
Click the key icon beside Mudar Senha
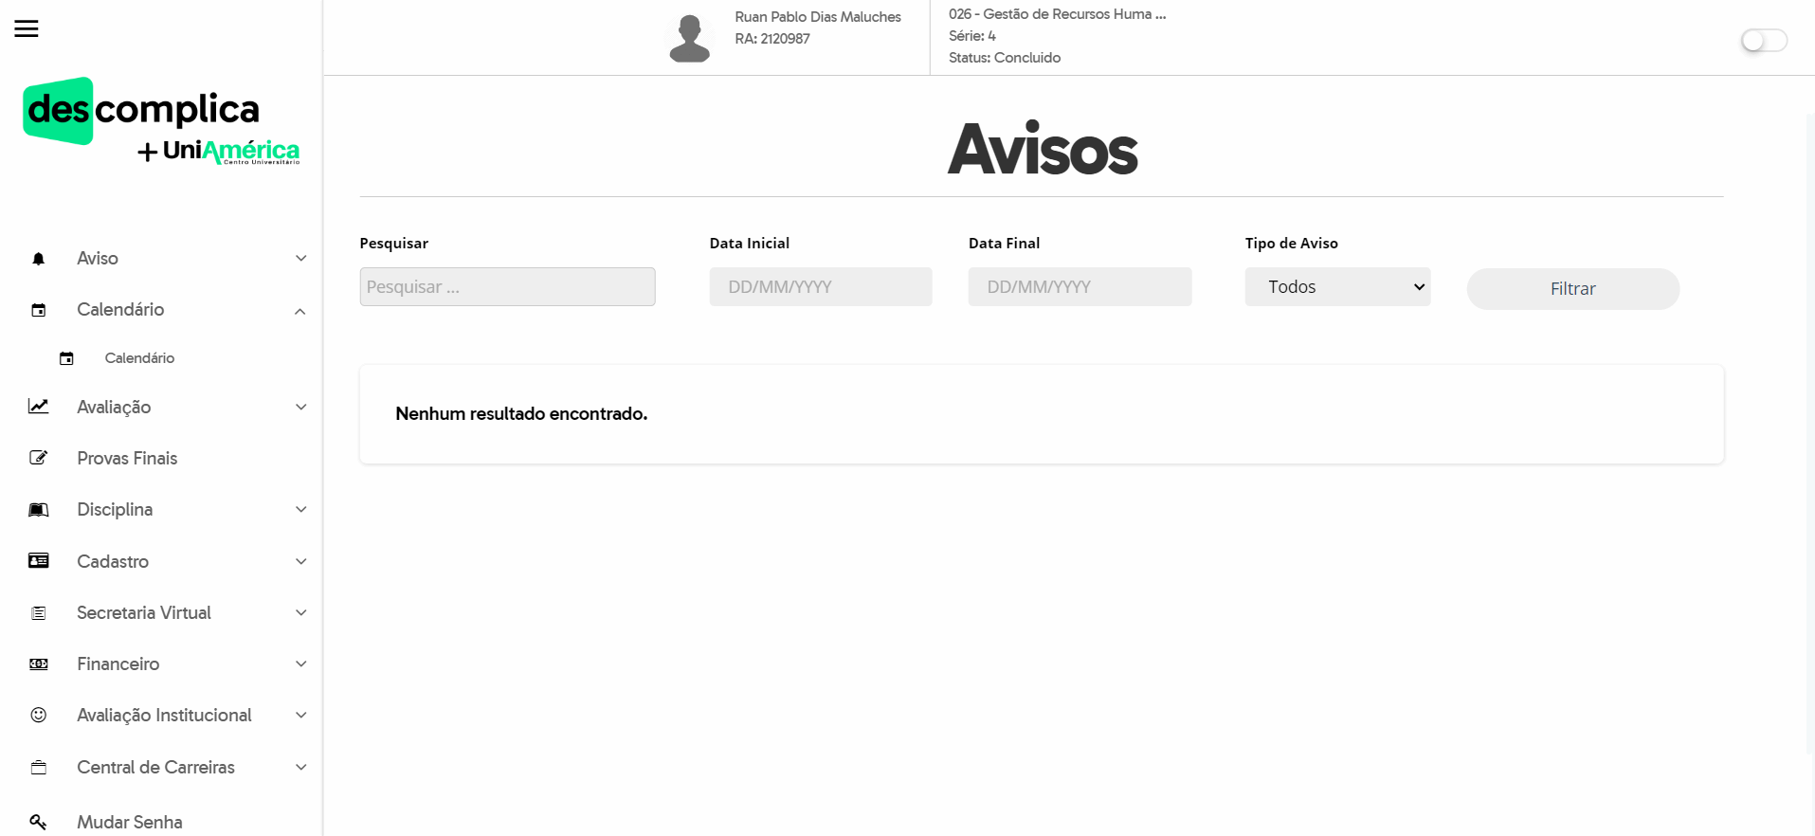39,822
